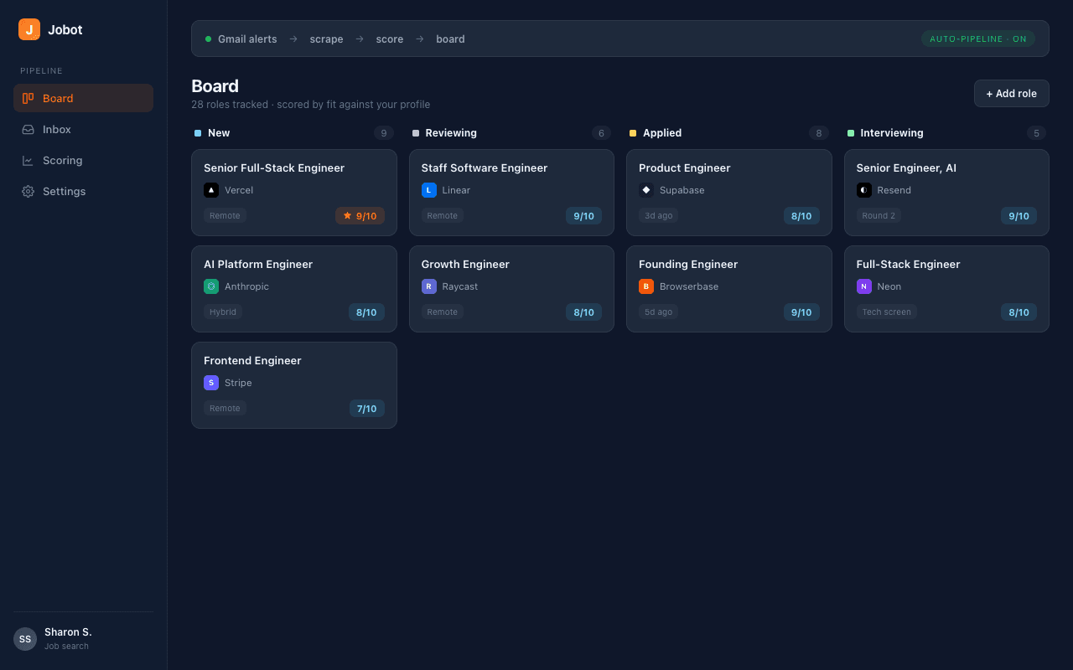This screenshot has height=670, width=1073.
Task: Open the AI Platform Engineer card
Action: coord(294,289)
